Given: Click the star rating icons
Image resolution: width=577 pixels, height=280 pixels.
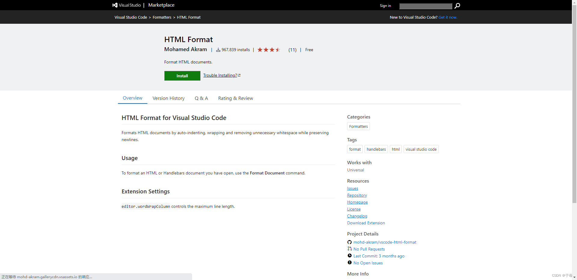Looking at the screenshot, I should click(x=269, y=50).
